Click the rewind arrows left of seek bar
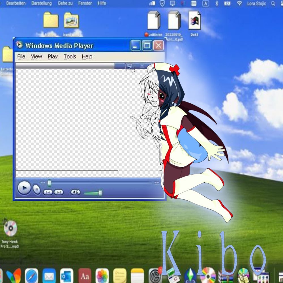This screenshot has width=283, height=283. click(x=43, y=183)
